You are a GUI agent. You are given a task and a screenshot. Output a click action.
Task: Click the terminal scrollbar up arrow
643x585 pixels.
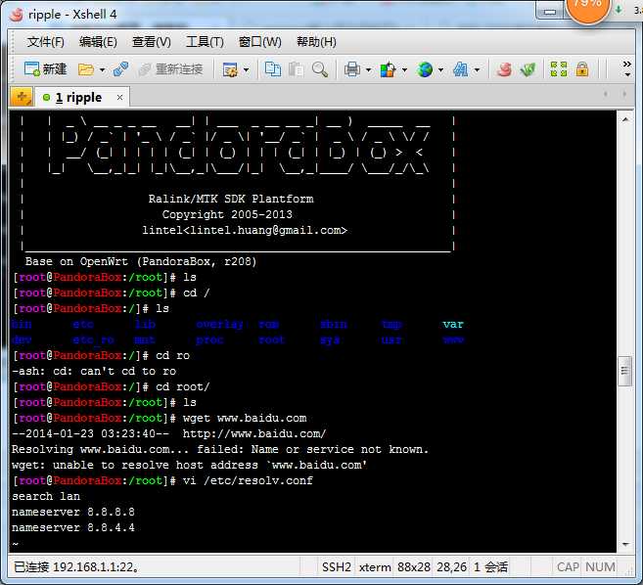point(625,119)
